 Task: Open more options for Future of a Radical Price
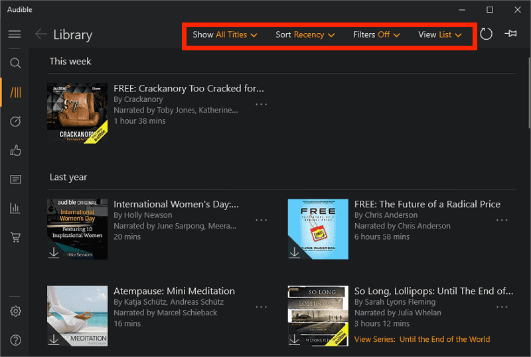(502, 220)
